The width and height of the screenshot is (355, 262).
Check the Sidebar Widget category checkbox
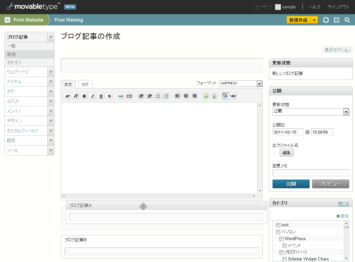pos(284,259)
